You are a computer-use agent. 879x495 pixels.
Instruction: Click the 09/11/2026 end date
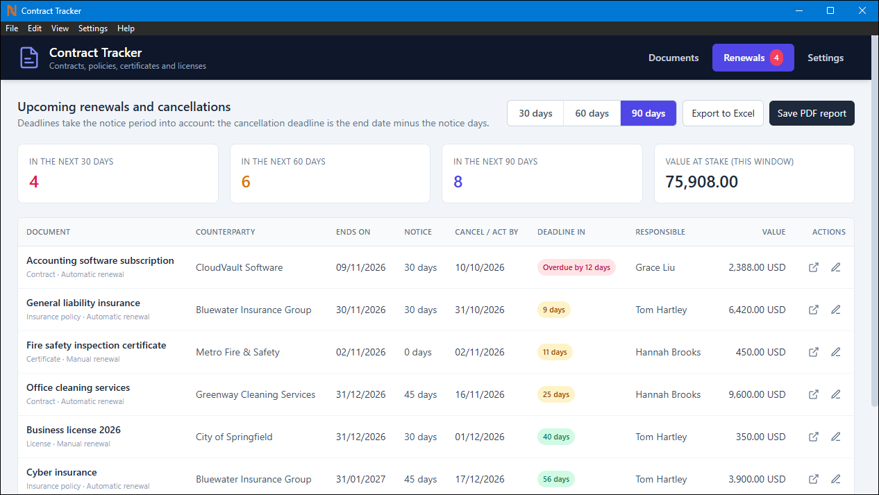tap(361, 267)
